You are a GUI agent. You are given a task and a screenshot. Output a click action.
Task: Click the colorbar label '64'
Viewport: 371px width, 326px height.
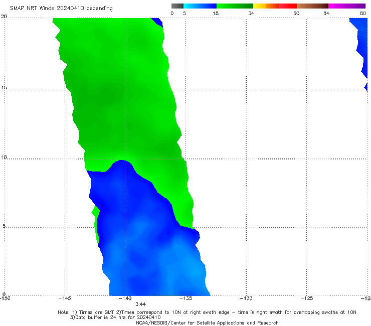point(326,14)
